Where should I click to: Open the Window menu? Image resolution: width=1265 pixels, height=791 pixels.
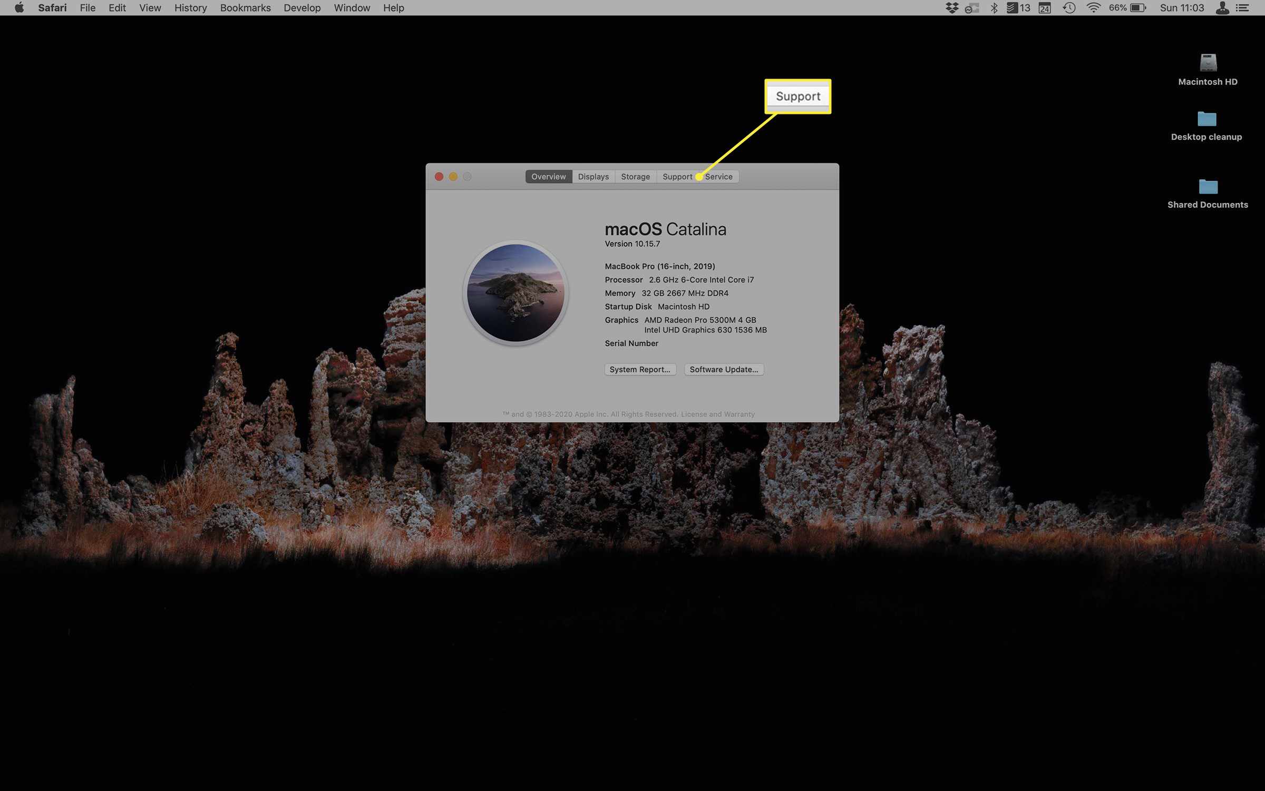tap(352, 8)
